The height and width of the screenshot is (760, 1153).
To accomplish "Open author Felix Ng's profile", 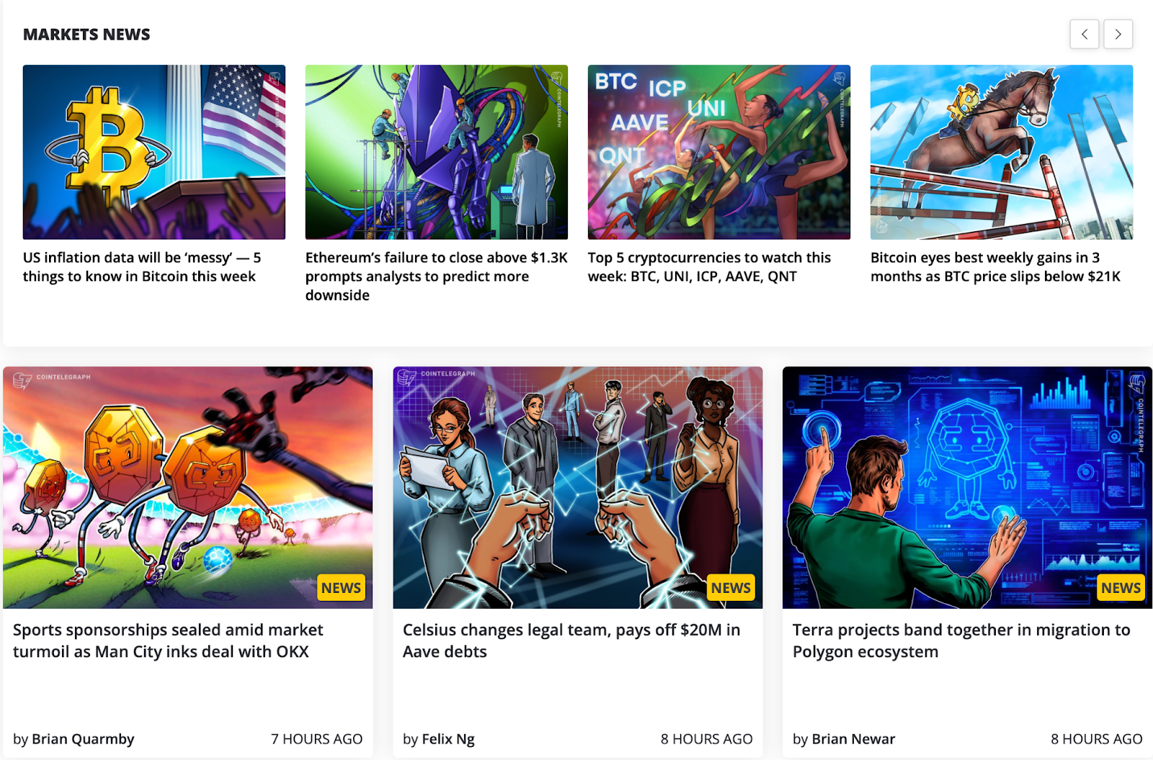I will 448,739.
